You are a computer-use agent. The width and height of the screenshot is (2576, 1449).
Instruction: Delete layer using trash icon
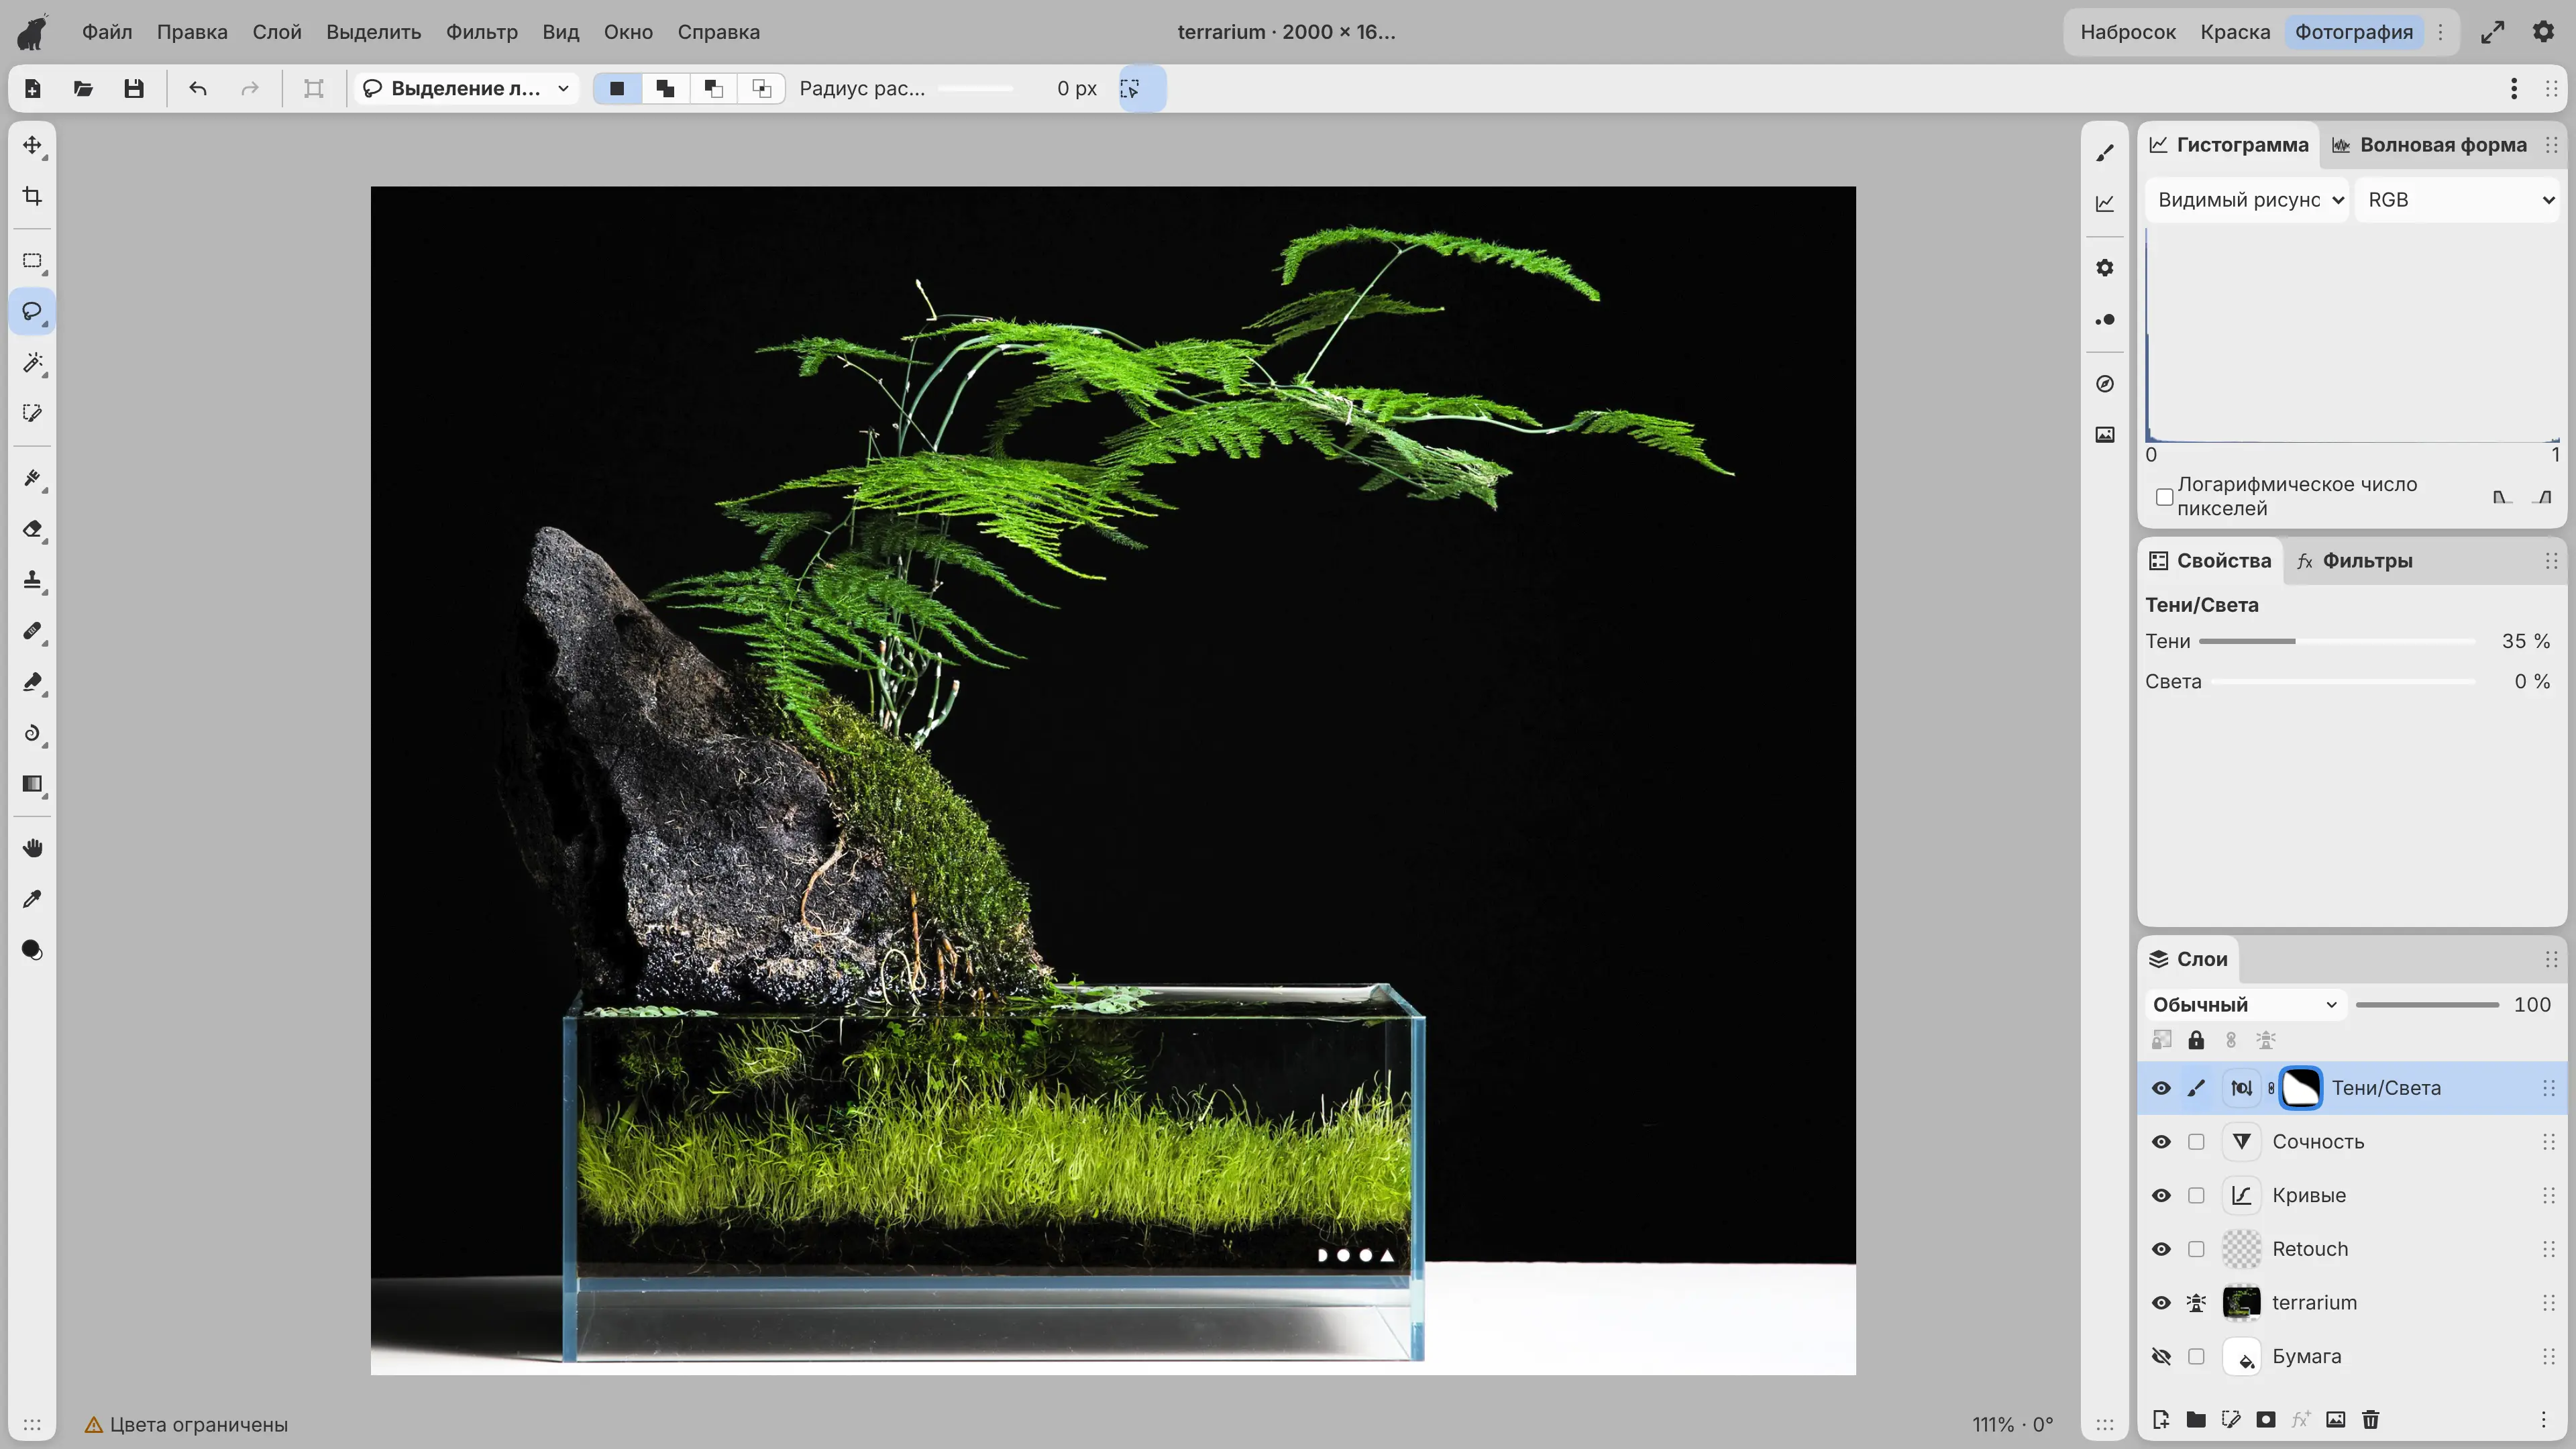point(2370,1419)
